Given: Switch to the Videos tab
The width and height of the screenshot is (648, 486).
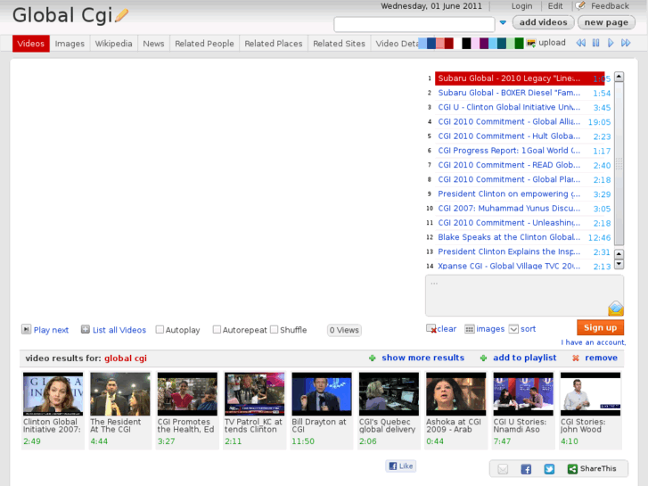Looking at the screenshot, I should click(x=31, y=44).
